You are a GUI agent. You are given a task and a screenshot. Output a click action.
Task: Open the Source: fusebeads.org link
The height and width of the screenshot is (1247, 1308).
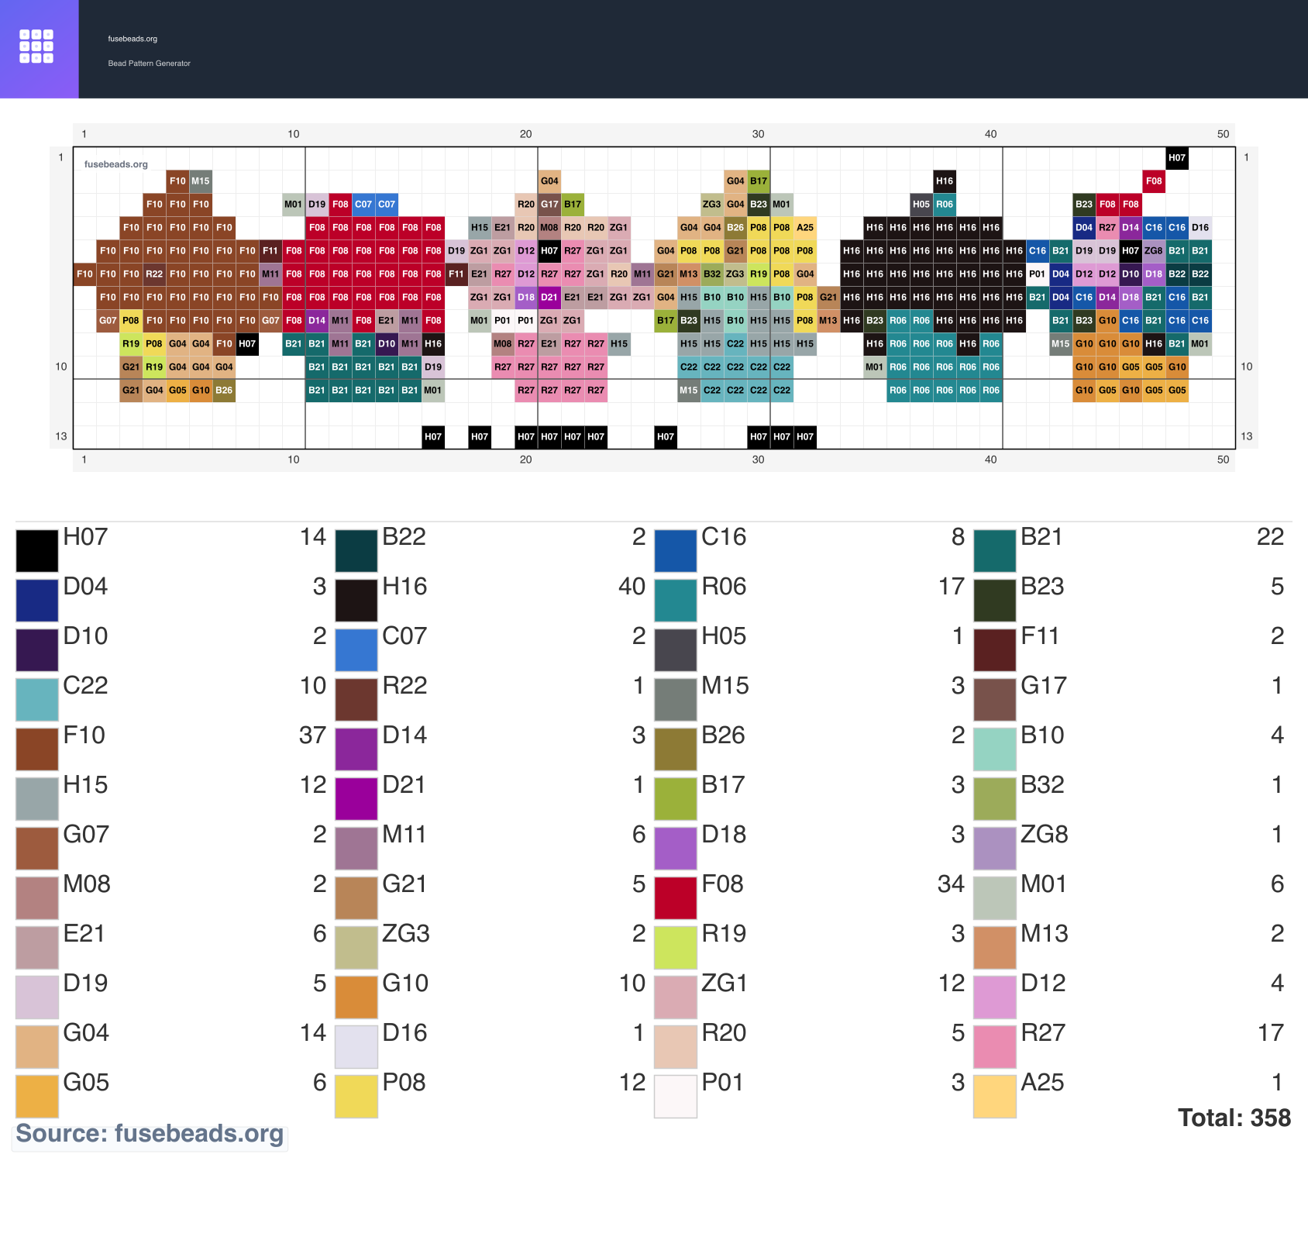(x=150, y=1133)
